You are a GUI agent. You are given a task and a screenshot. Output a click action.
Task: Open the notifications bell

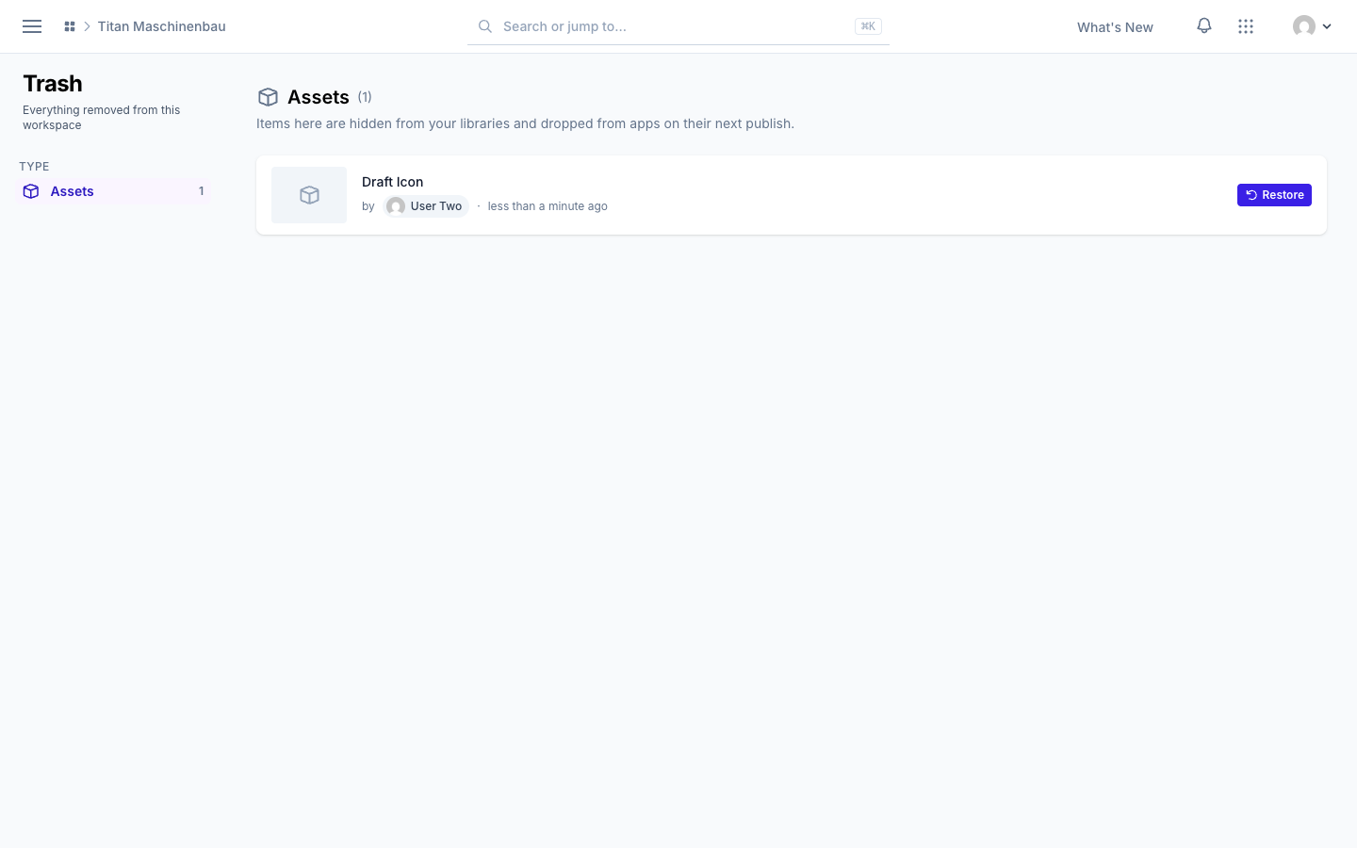tap(1204, 26)
